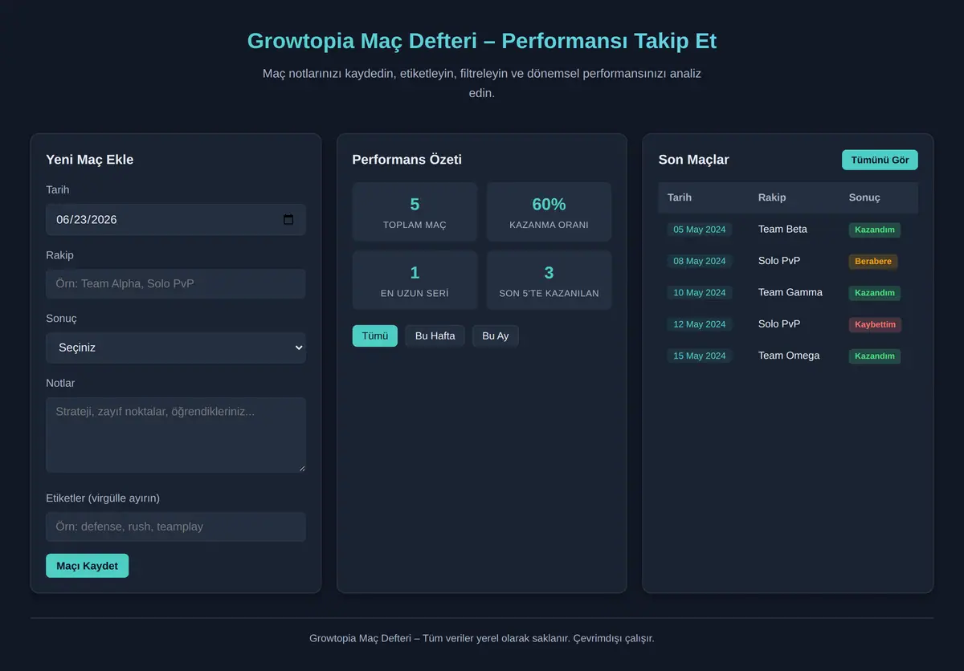Select the 10 May 2024 date cell
964x671 pixels.
699,293
